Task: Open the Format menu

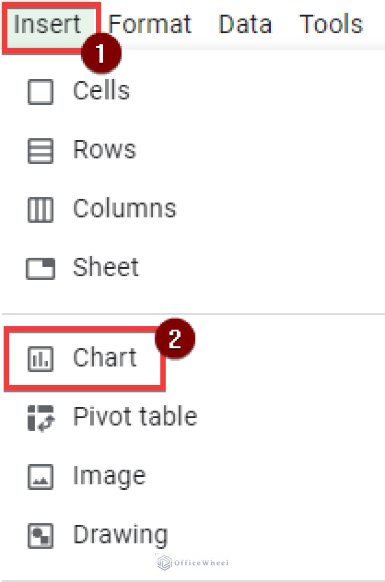Action: [149, 24]
